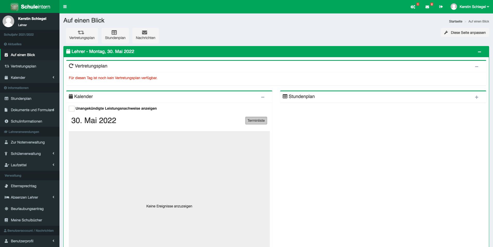Expand the Stundenplan panel
This screenshot has height=247, width=493.
coord(476,97)
